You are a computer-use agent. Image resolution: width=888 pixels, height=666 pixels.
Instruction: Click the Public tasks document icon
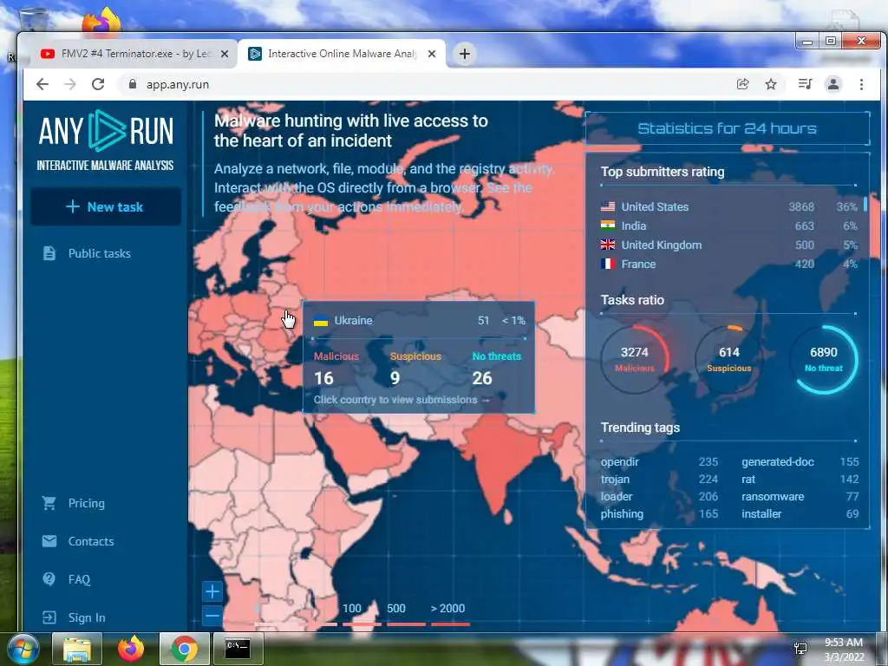coord(49,253)
